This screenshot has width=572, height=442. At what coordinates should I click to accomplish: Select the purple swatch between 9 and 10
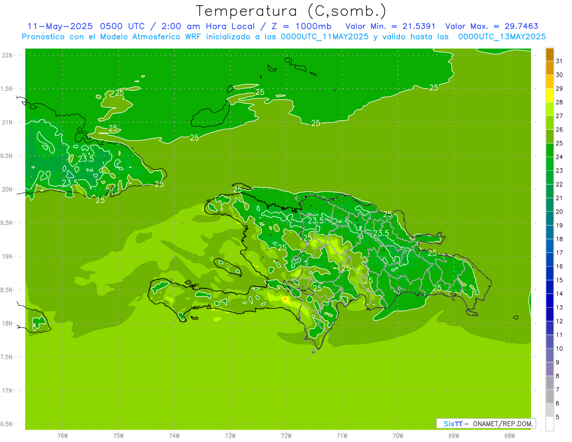550,355
